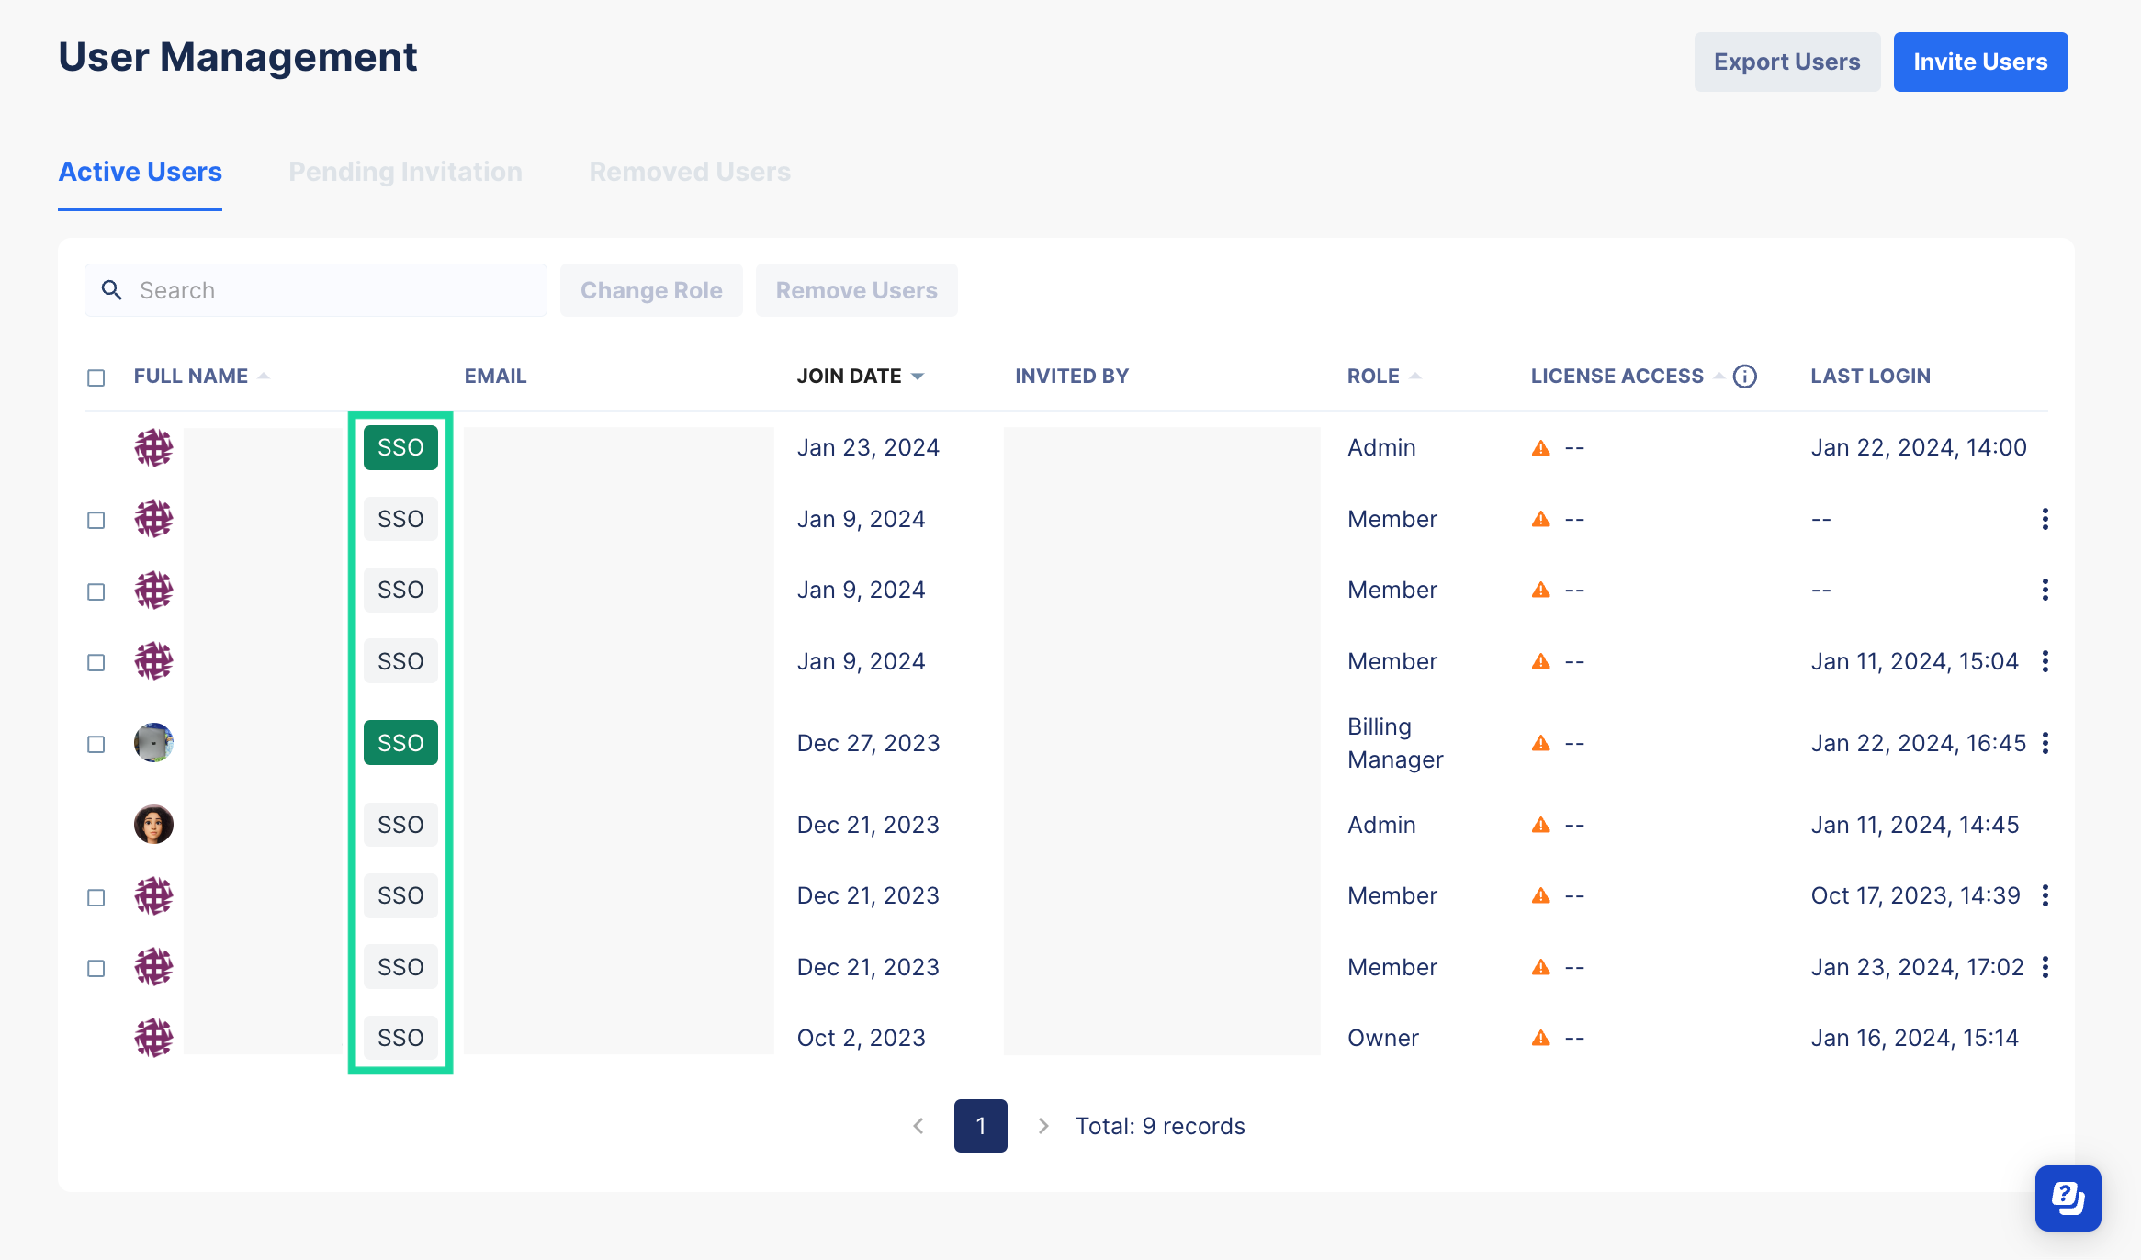Image resolution: width=2141 pixels, height=1260 pixels.
Task: Click the warning triangle in the Owner row
Action: (1541, 1038)
